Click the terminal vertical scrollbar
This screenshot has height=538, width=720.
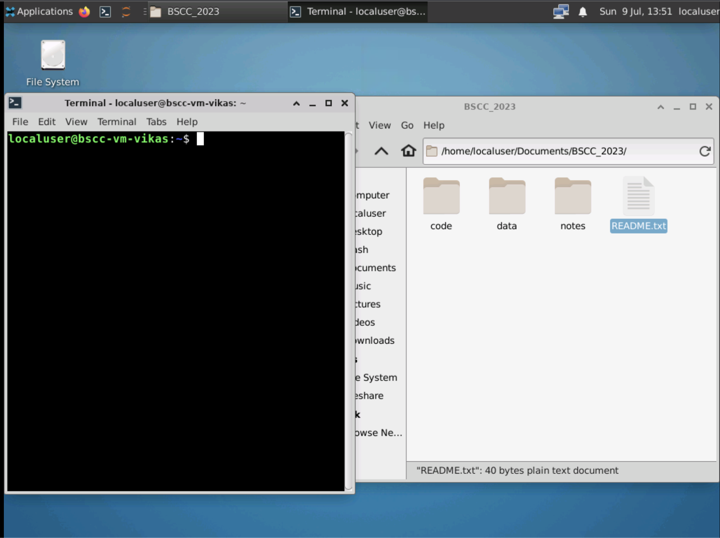coord(348,311)
